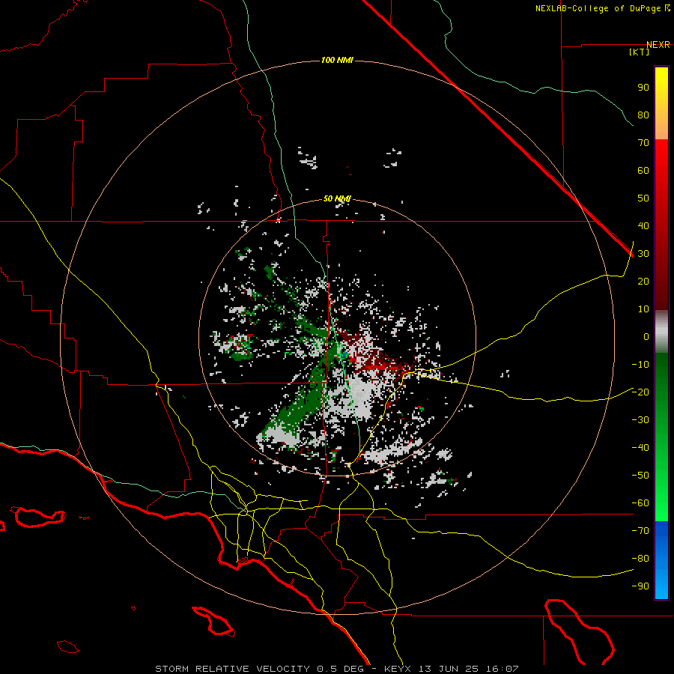Click the -50 value on the velocity scale
This screenshot has width=674, height=674.
point(640,476)
